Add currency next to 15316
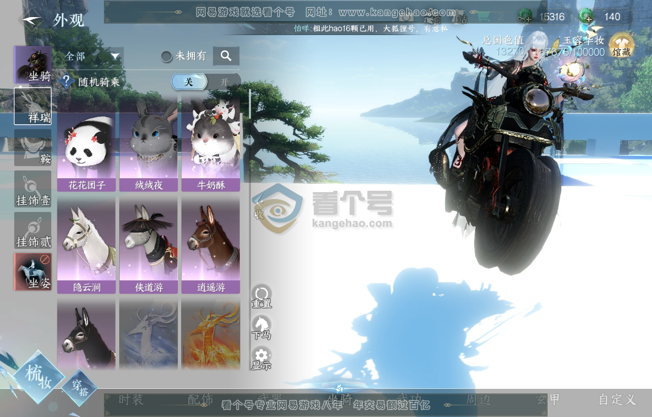The image size is (652, 417). pos(525,17)
